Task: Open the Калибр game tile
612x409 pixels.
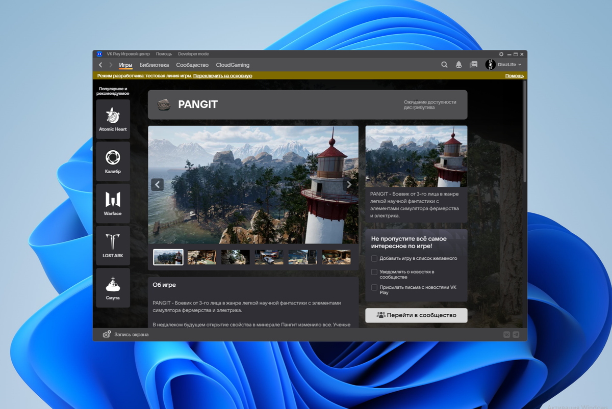Action: pyautogui.click(x=113, y=161)
